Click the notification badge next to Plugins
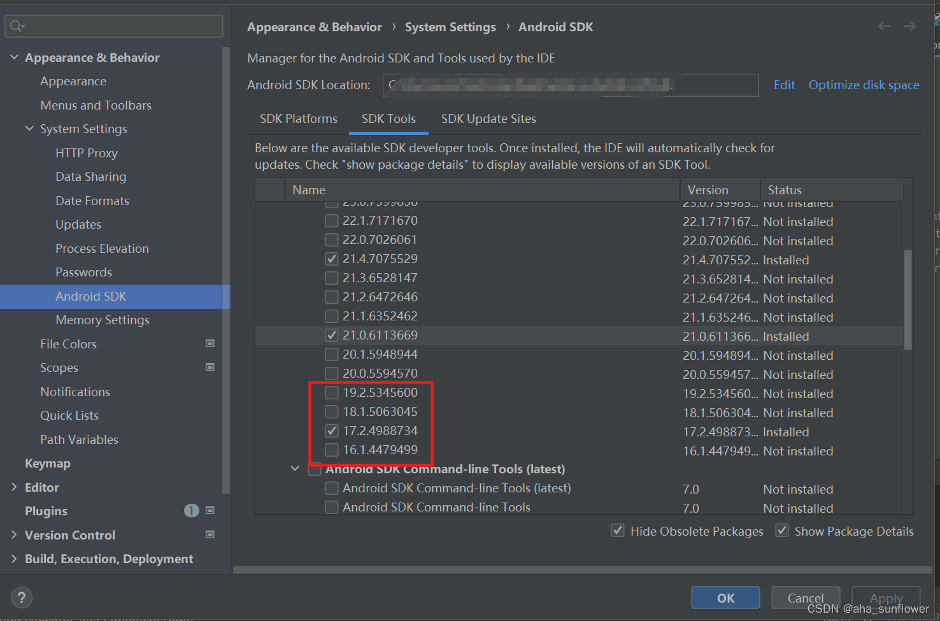The image size is (940, 621). click(191, 510)
